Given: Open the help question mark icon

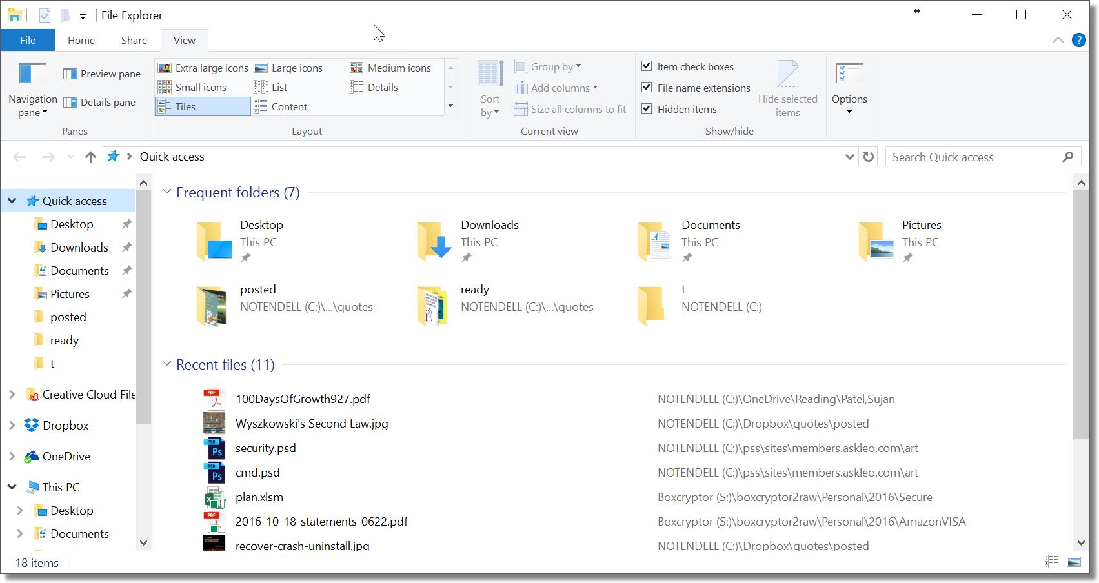Looking at the screenshot, I should click(x=1078, y=40).
